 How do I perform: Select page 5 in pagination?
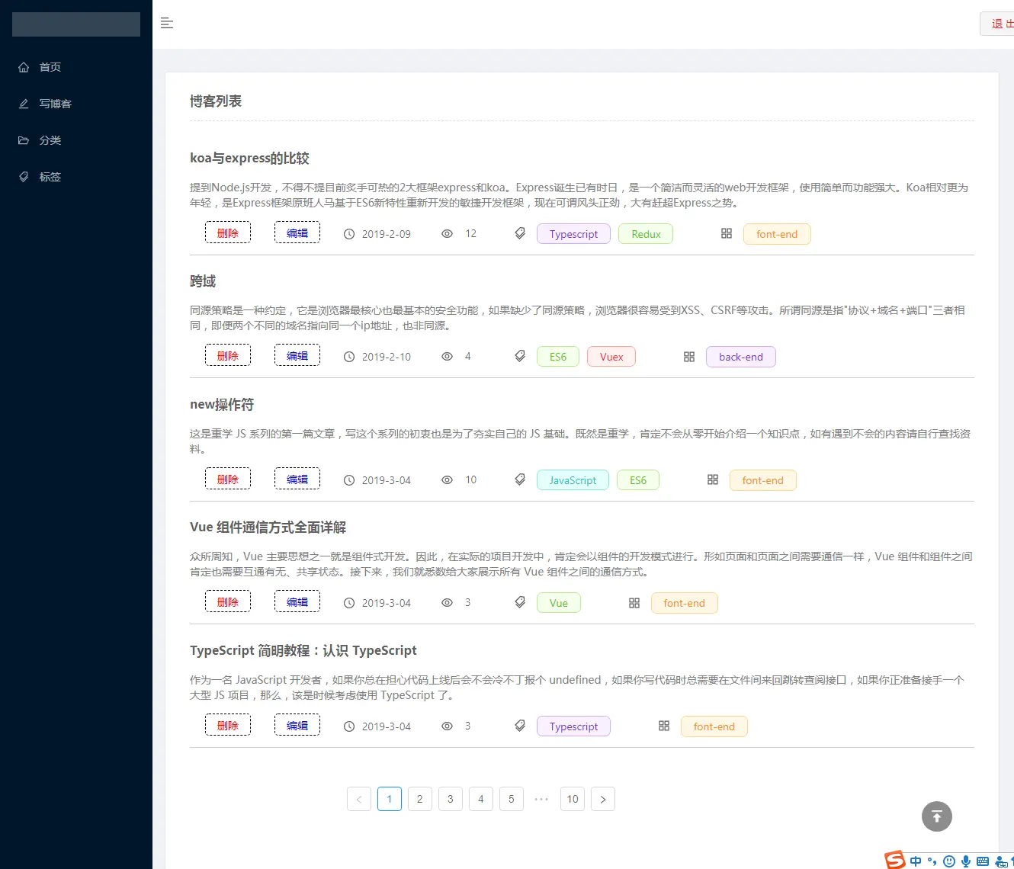pyautogui.click(x=512, y=799)
